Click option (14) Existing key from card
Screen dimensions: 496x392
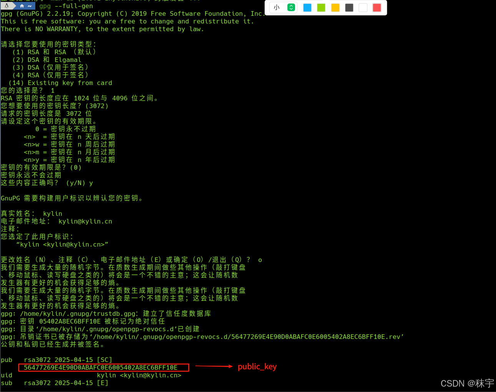pyautogui.click(x=60, y=83)
